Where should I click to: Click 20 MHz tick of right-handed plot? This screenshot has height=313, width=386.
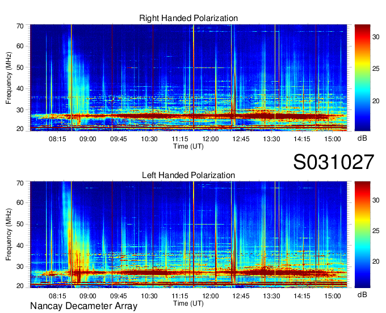20,129
